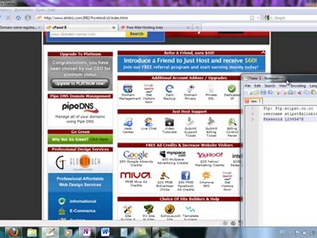
Task: Open Windows Explorer from the taskbar
Action: pyautogui.click(x=32, y=232)
